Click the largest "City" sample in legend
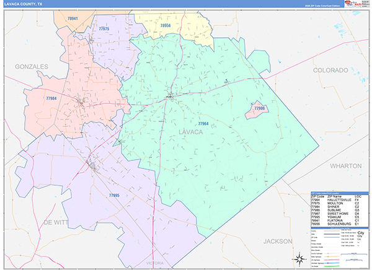 (361, 233)
